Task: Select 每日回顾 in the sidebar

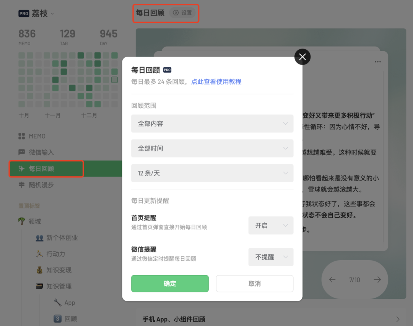Action: [x=41, y=169]
